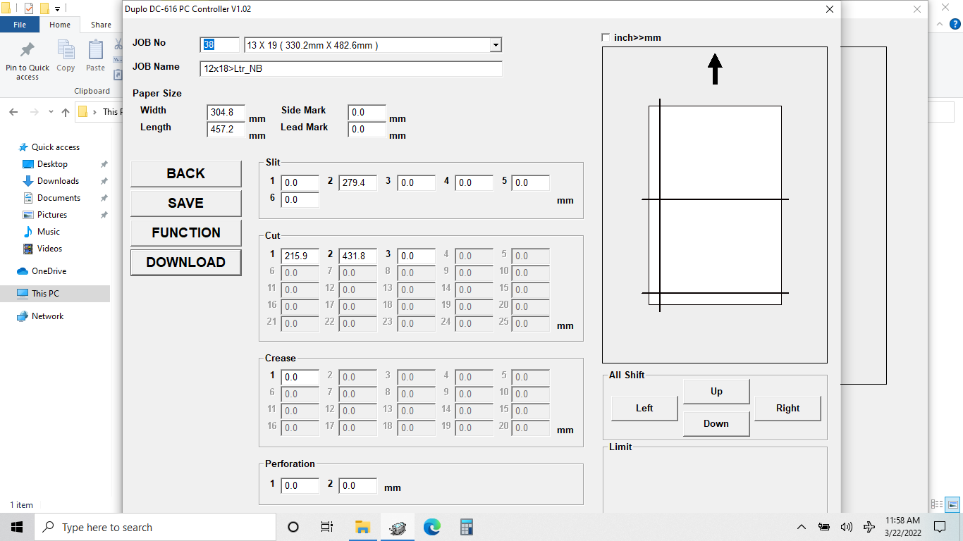Click the Perforation 1 input field

[300, 485]
